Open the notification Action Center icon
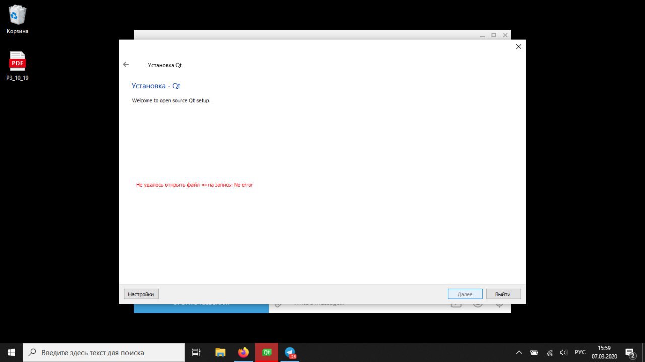The width and height of the screenshot is (645, 362). coord(630,352)
